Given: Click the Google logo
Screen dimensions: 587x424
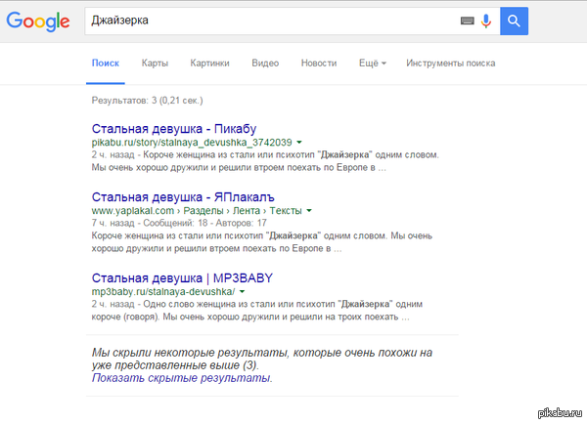Looking at the screenshot, I should (x=38, y=21).
